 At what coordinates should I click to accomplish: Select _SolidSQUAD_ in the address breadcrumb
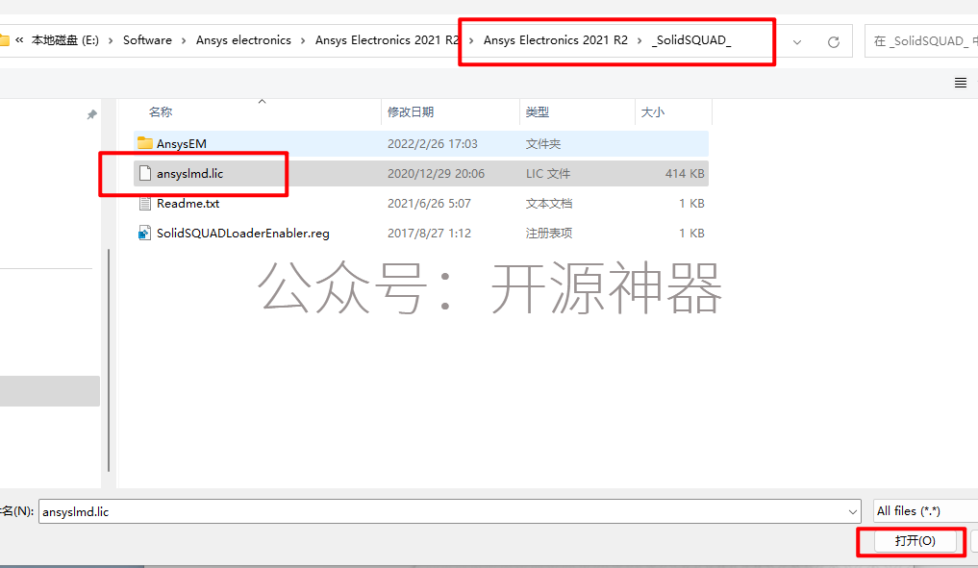691,40
